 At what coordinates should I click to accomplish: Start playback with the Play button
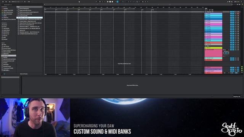[108, 2]
